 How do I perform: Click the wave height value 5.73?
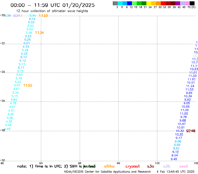(x=22, y=64)
